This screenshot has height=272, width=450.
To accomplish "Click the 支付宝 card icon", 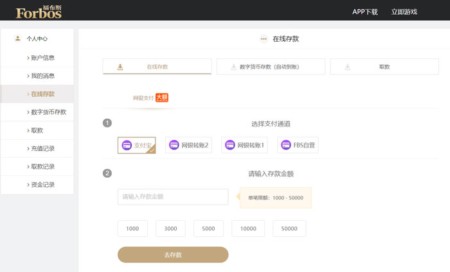I will coord(127,145).
